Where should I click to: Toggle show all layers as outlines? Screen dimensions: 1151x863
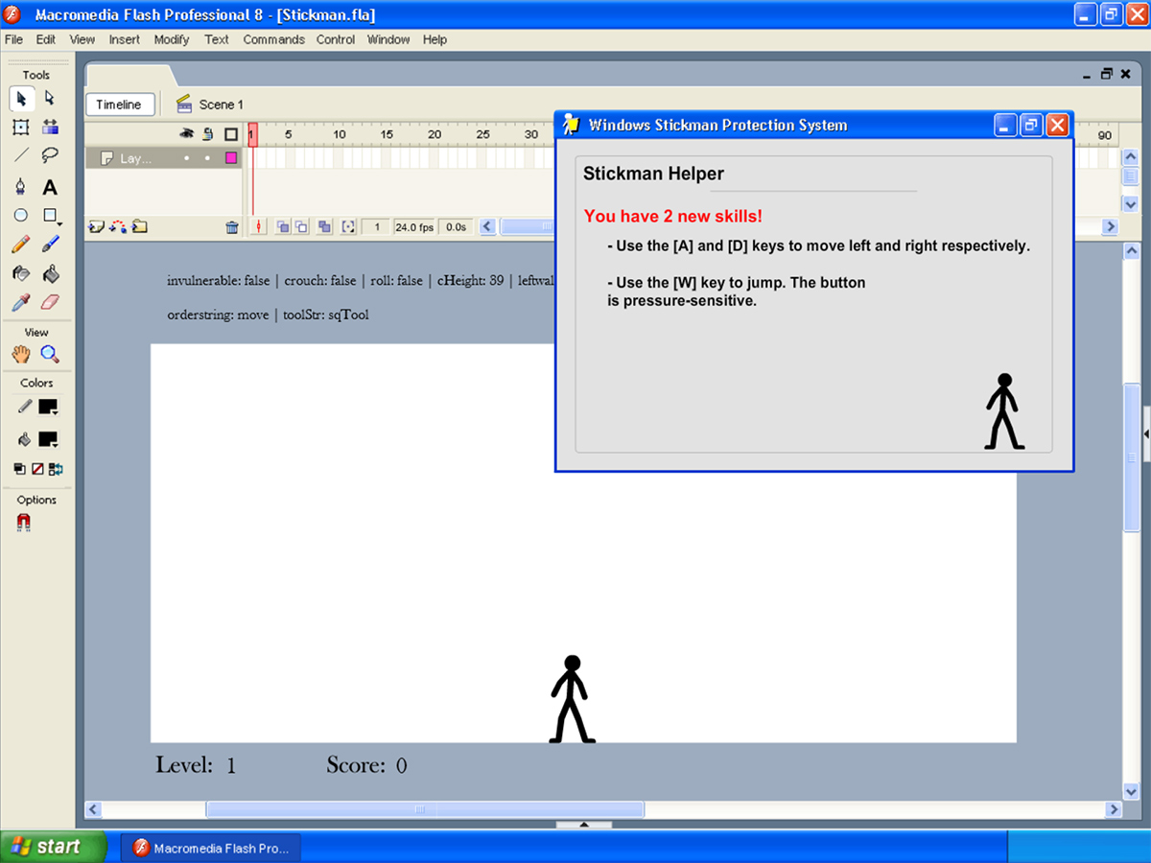coord(231,134)
